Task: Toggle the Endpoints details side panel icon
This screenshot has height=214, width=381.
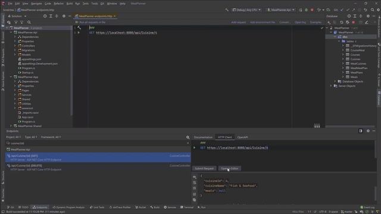Action: coord(361,131)
